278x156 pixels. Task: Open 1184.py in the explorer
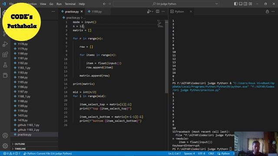pos(35,77)
